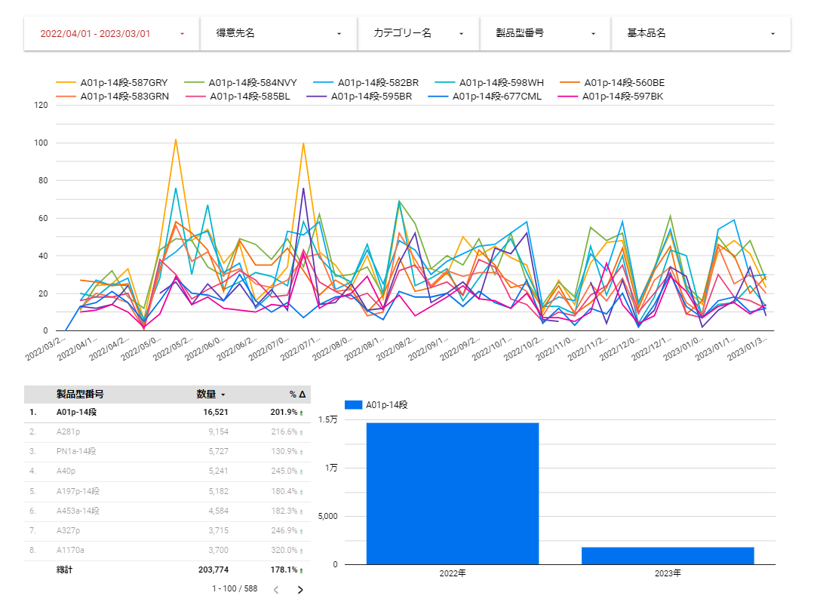Screen dimensions: 817x608
Task: Select the 2023年 bar in chart
Action: (668, 555)
